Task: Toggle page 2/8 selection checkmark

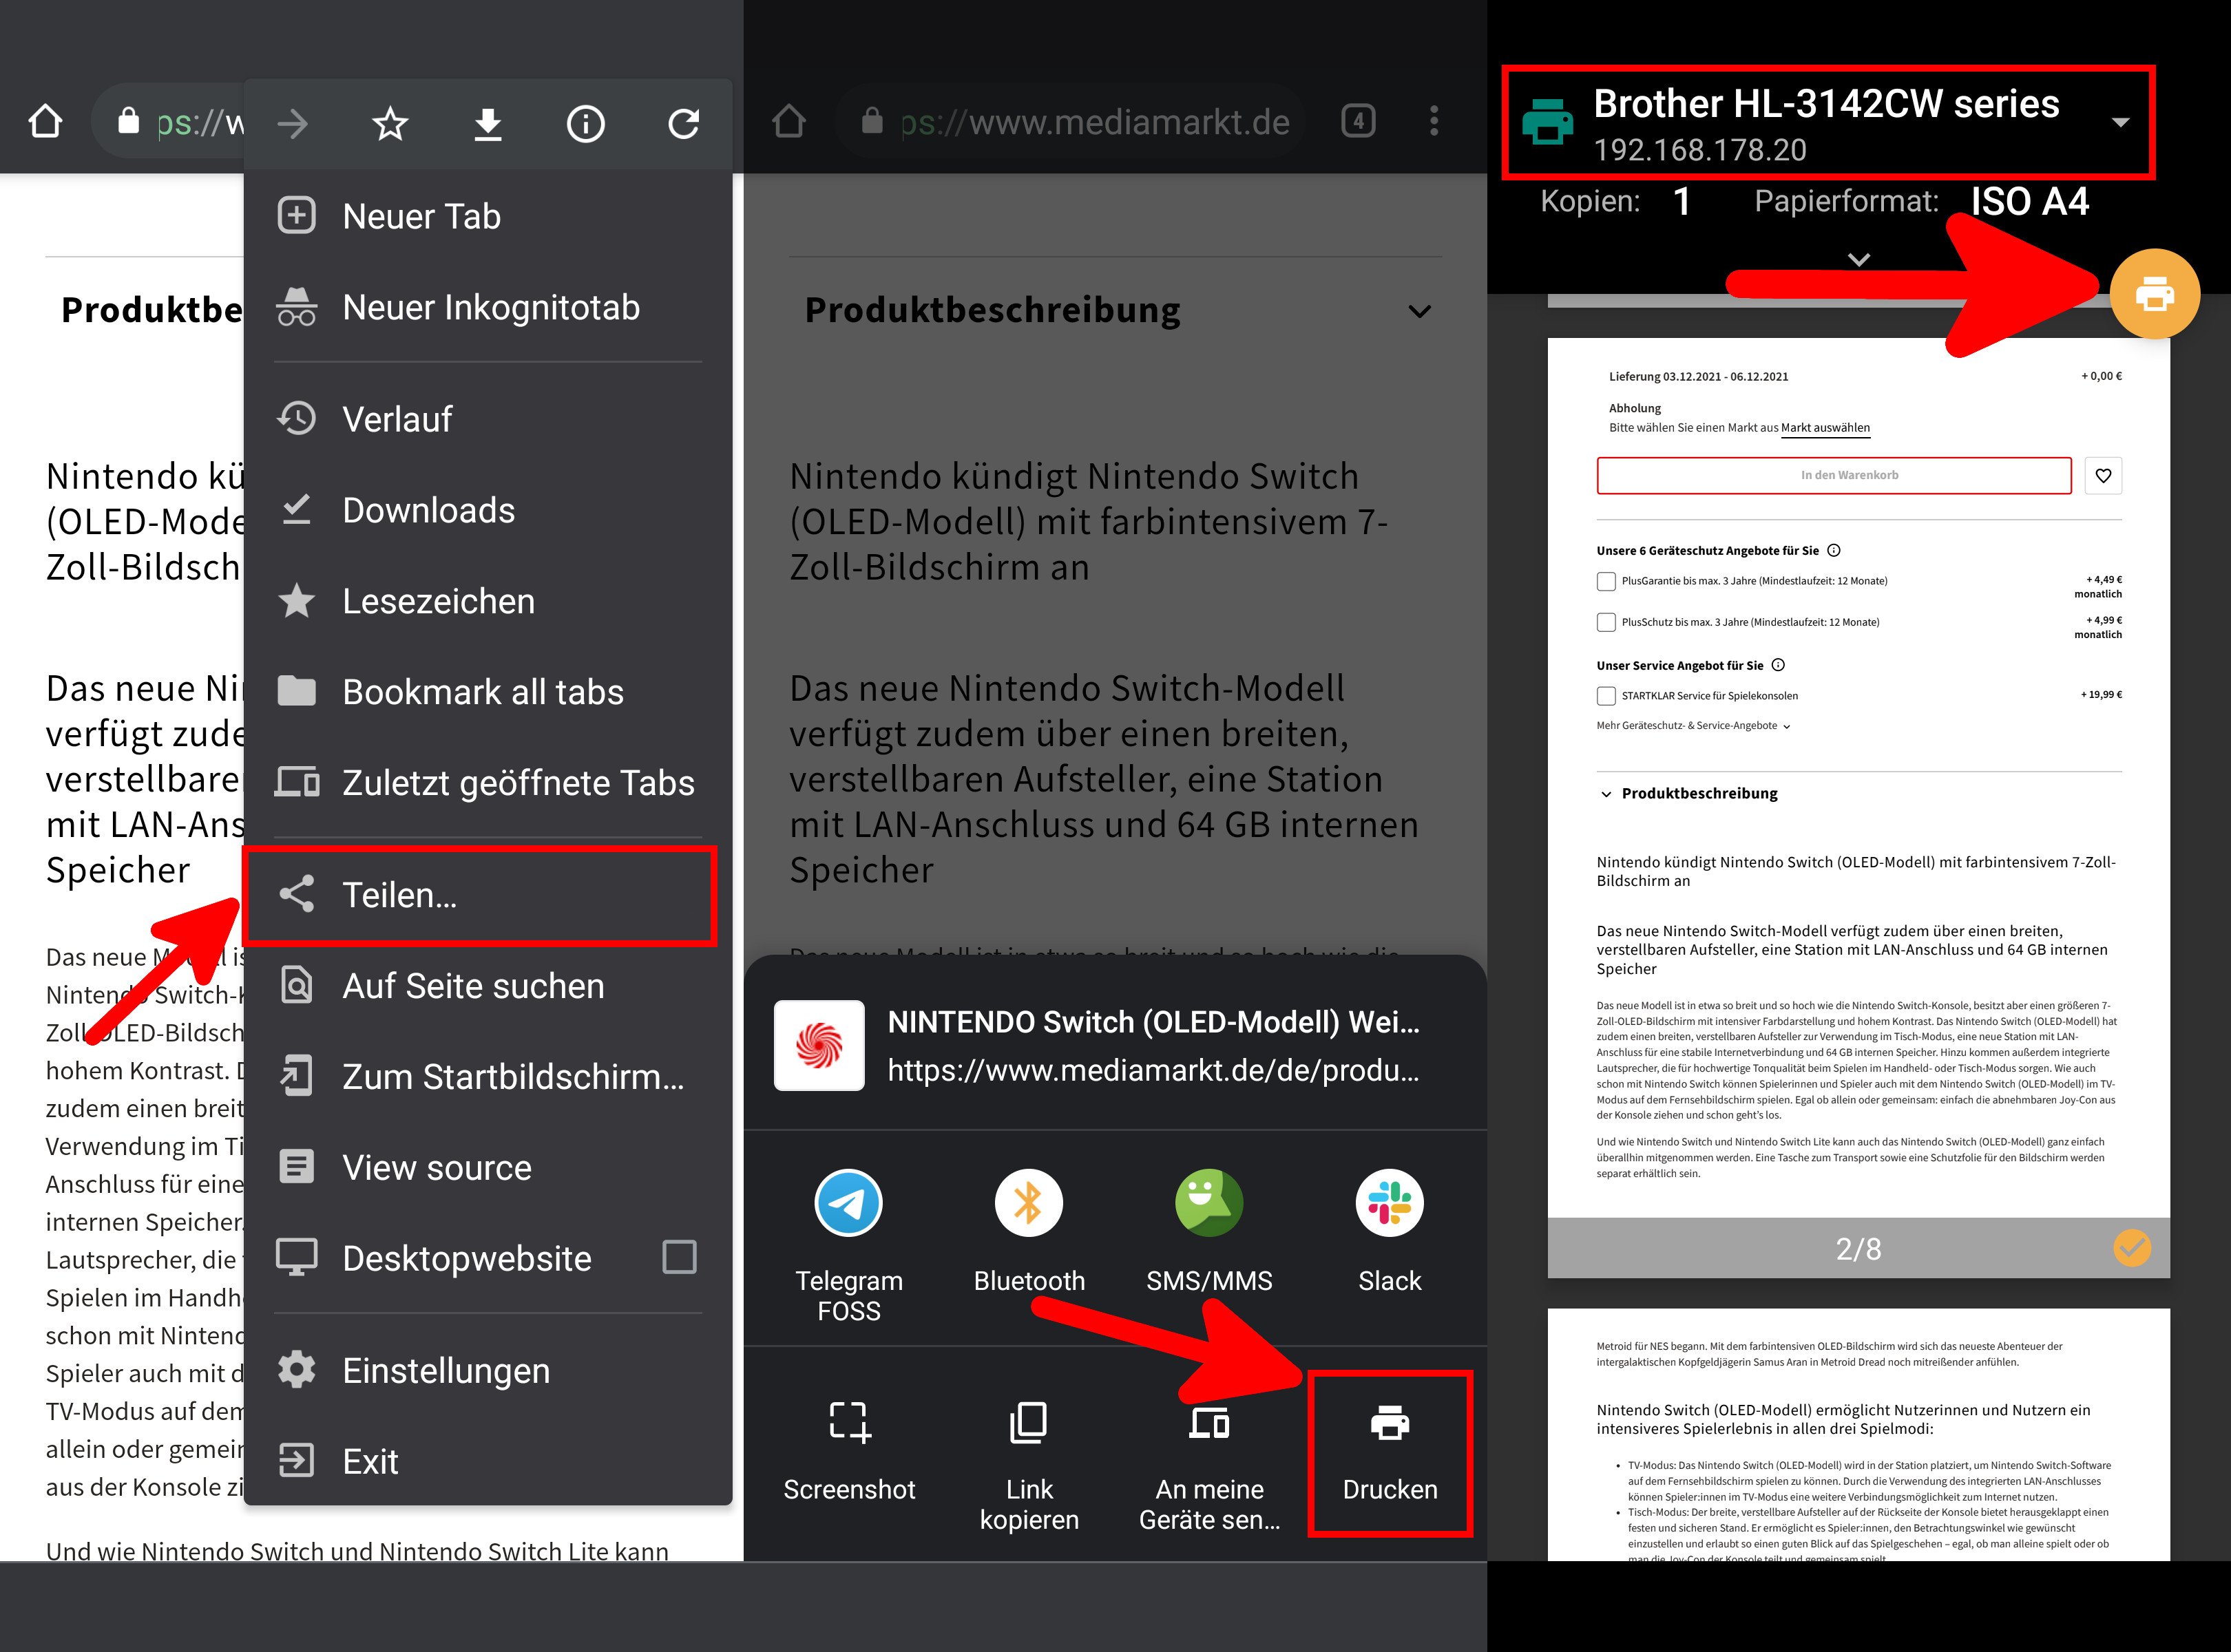Action: pyautogui.click(x=2132, y=1247)
